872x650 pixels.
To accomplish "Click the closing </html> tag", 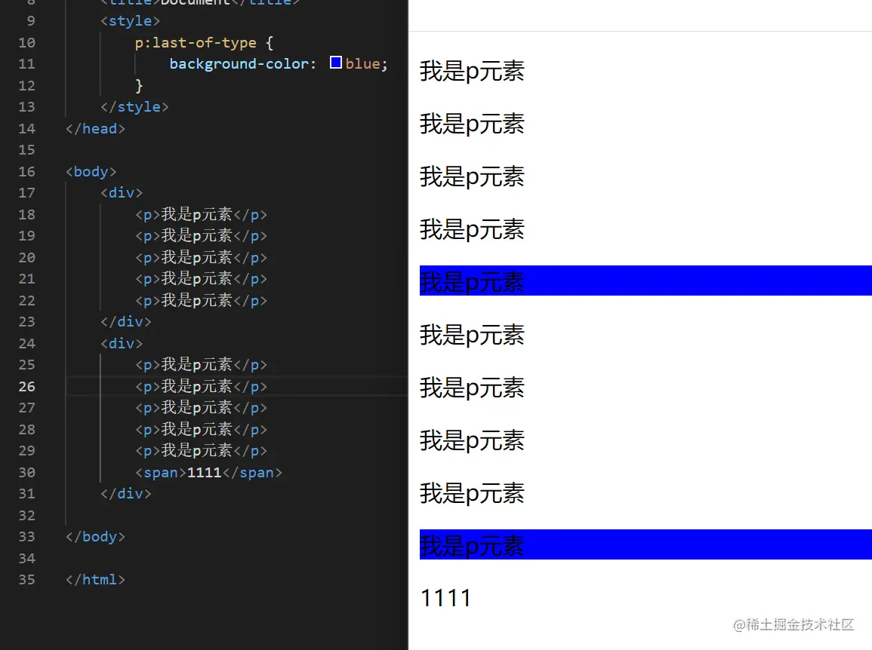I will coord(95,579).
